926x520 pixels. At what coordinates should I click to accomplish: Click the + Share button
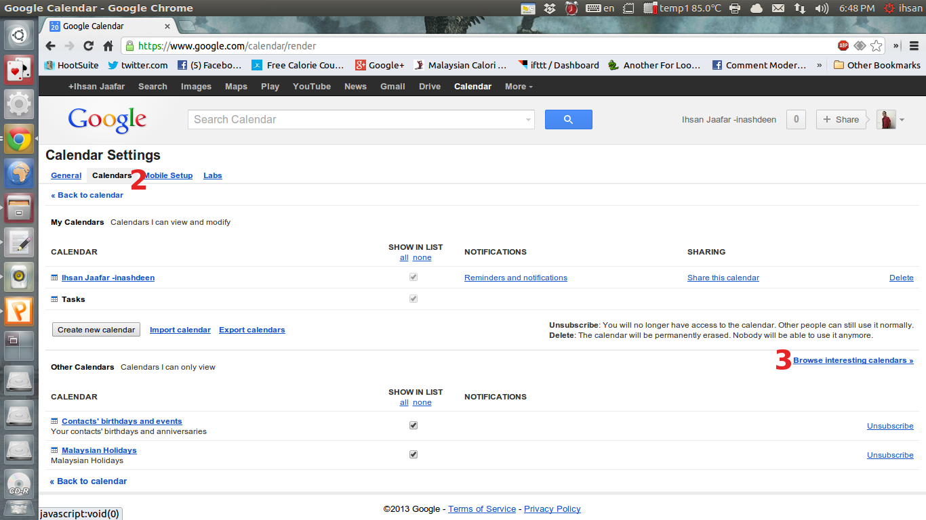tap(841, 119)
